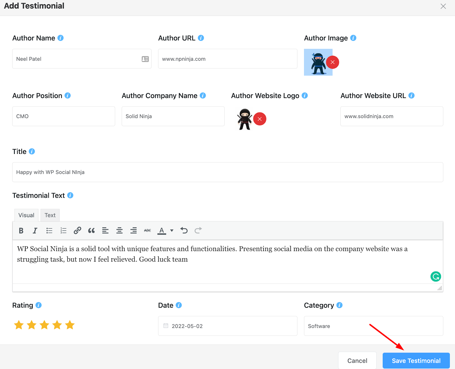Open the text color dropdown arrow

point(172,230)
